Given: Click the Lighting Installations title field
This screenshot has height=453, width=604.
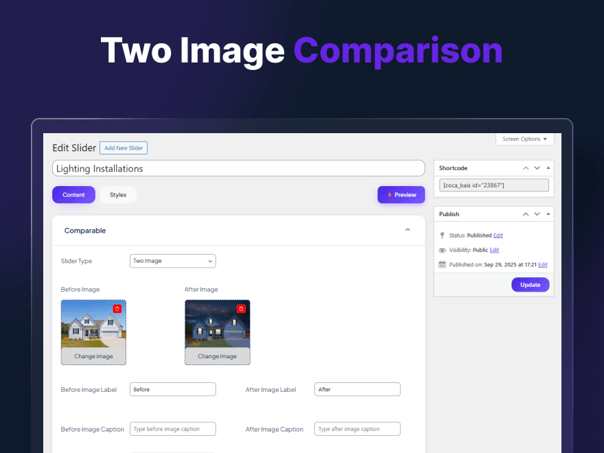Looking at the screenshot, I should (x=238, y=168).
